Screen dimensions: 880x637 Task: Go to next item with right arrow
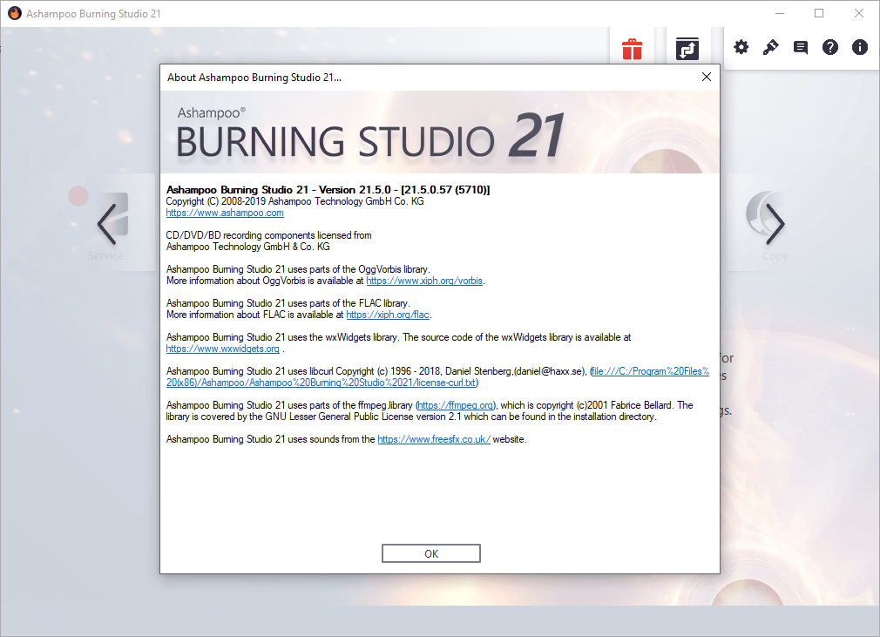[x=775, y=224]
